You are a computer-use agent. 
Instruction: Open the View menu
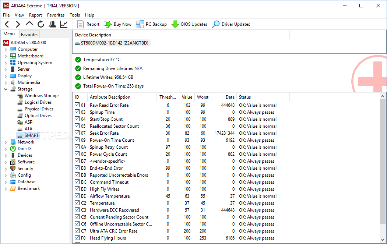[19, 15]
